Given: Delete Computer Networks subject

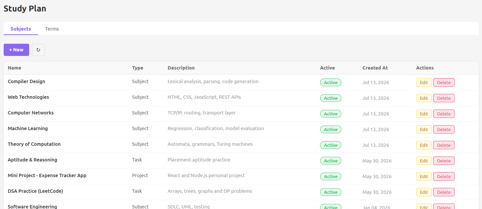Looking at the screenshot, I should [x=444, y=114].
